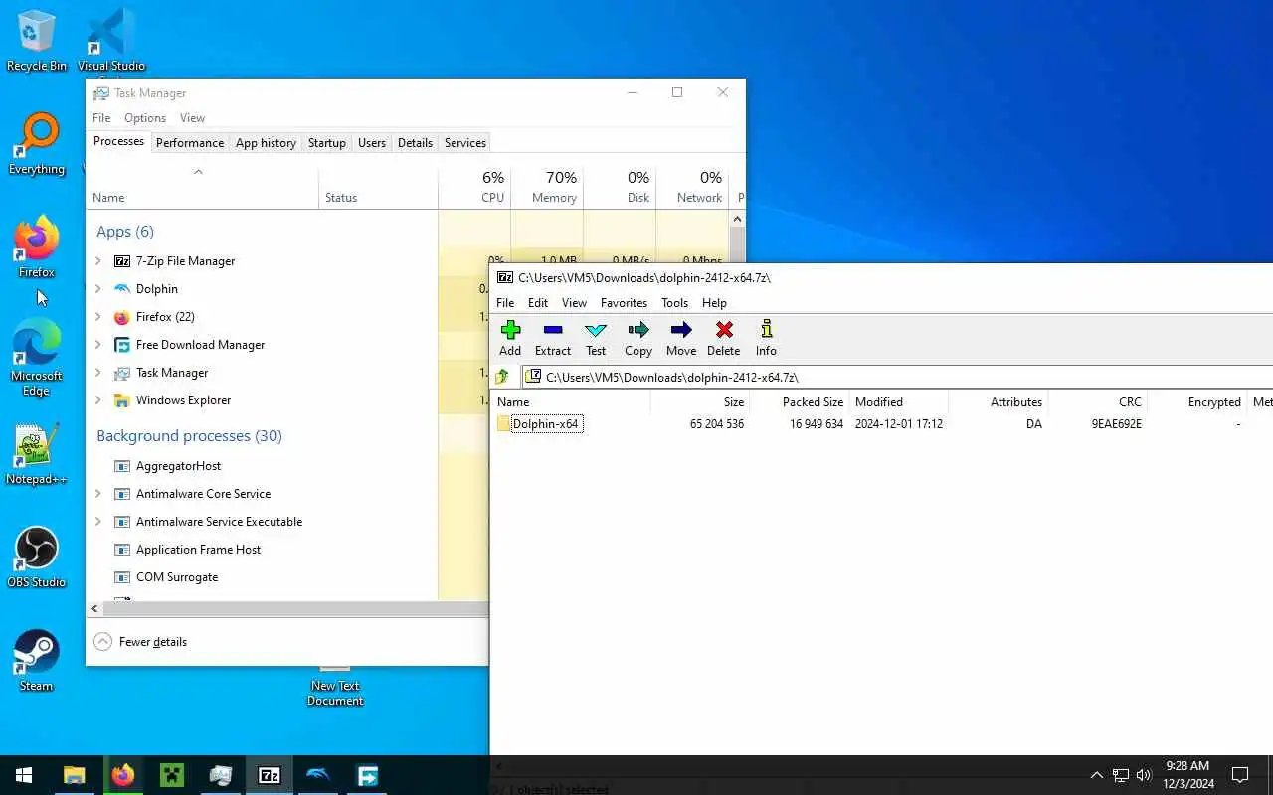The image size is (1273, 795).
Task: Select the New Text Document desktop file
Action: click(x=335, y=686)
